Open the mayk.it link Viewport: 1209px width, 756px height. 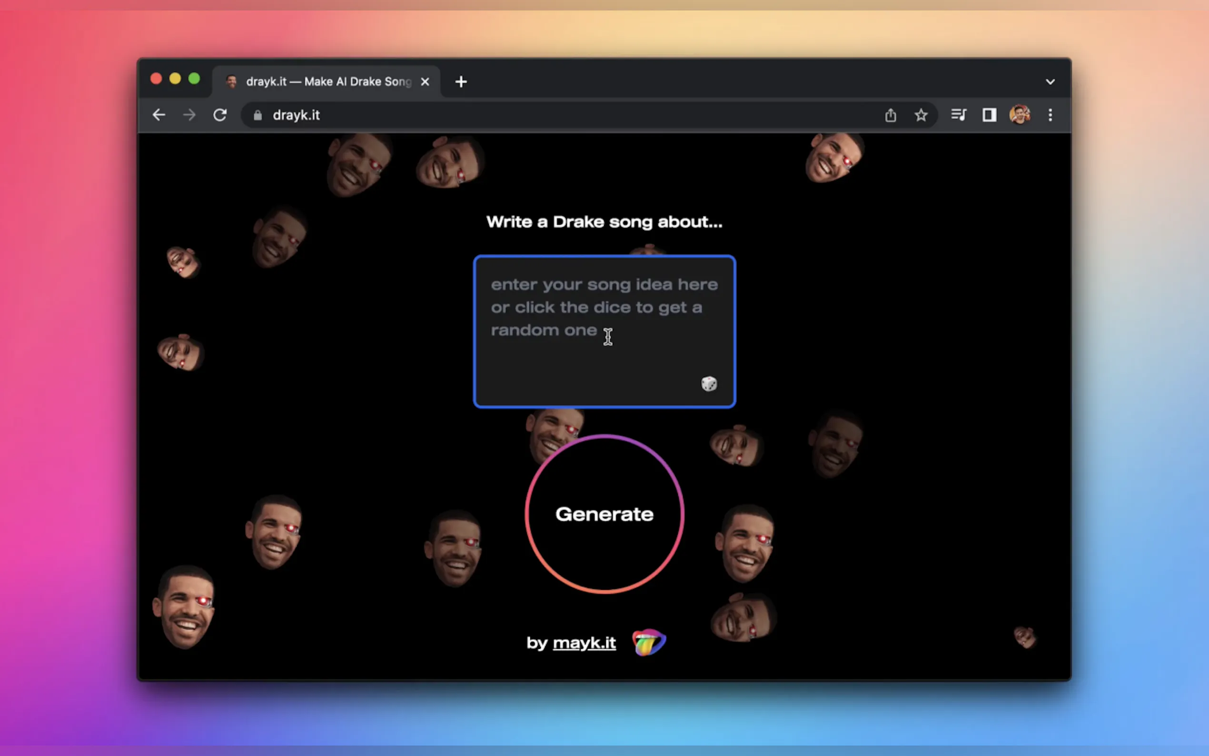[584, 643]
